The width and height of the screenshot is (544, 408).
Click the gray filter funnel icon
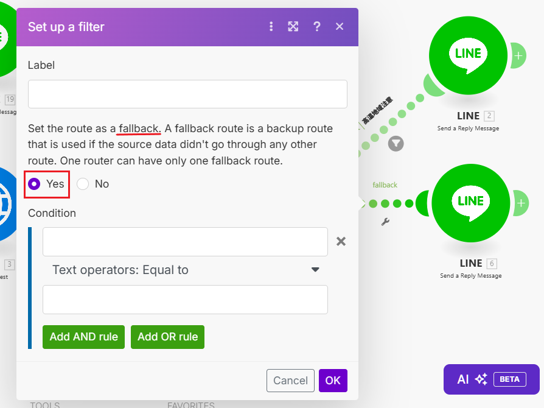[x=396, y=143]
